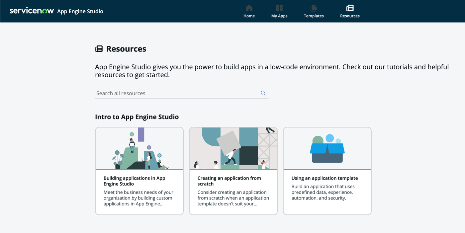Viewport: 465px width, 233px height.
Task: Open 'Creating an application from scratch' title
Action: point(229,181)
